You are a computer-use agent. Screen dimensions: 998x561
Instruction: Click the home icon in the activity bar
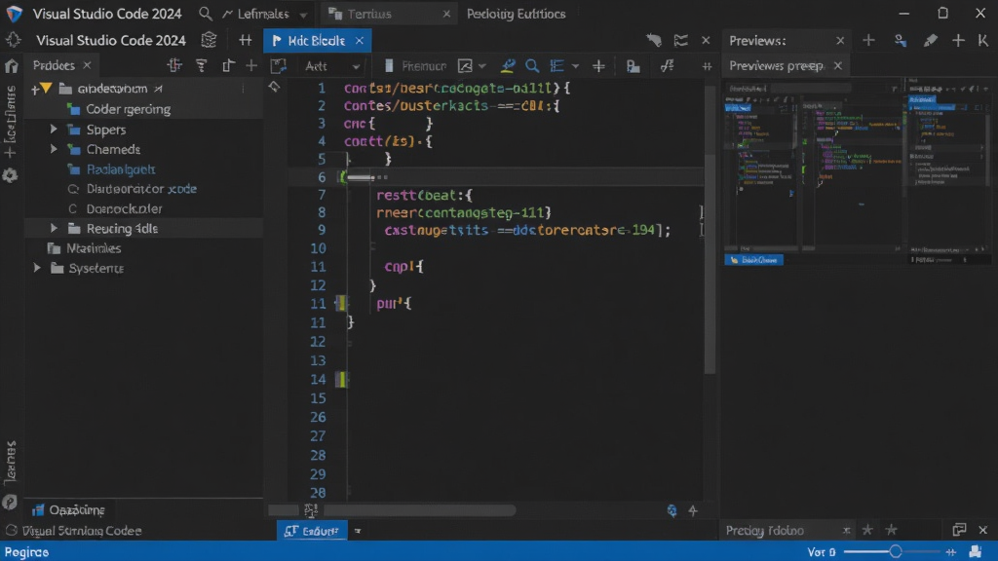point(11,65)
